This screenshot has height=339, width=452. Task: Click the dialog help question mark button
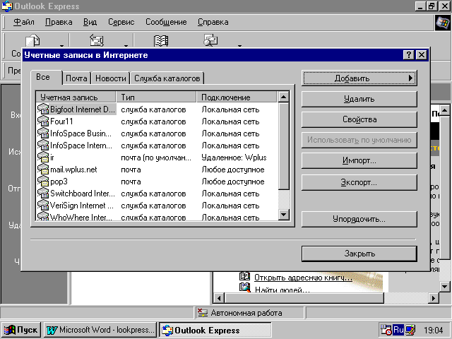pos(408,55)
